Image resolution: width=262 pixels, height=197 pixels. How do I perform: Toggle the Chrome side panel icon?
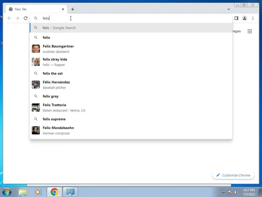point(236,18)
